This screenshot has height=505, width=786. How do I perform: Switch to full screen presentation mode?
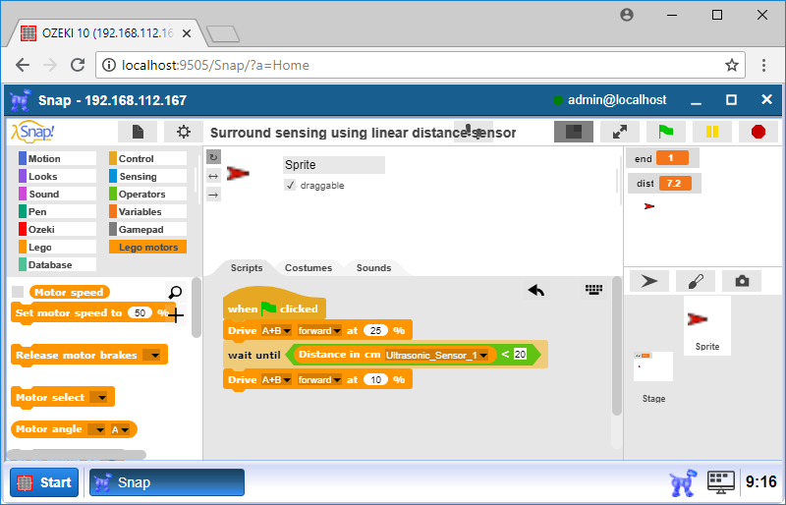coord(620,132)
